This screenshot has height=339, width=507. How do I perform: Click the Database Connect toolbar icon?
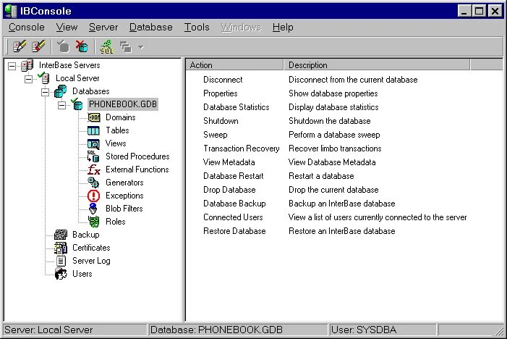click(63, 46)
